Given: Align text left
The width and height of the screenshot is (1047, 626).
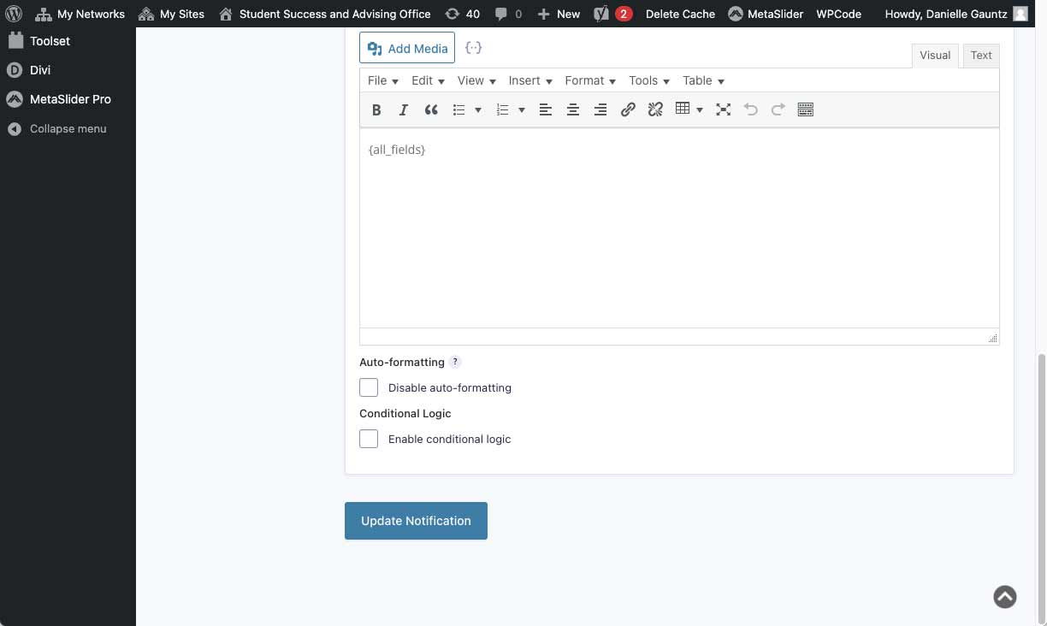Looking at the screenshot, I should coord(546,109).
